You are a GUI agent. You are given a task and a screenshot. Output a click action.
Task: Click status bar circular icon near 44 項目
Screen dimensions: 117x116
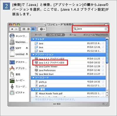click(103, 104)
